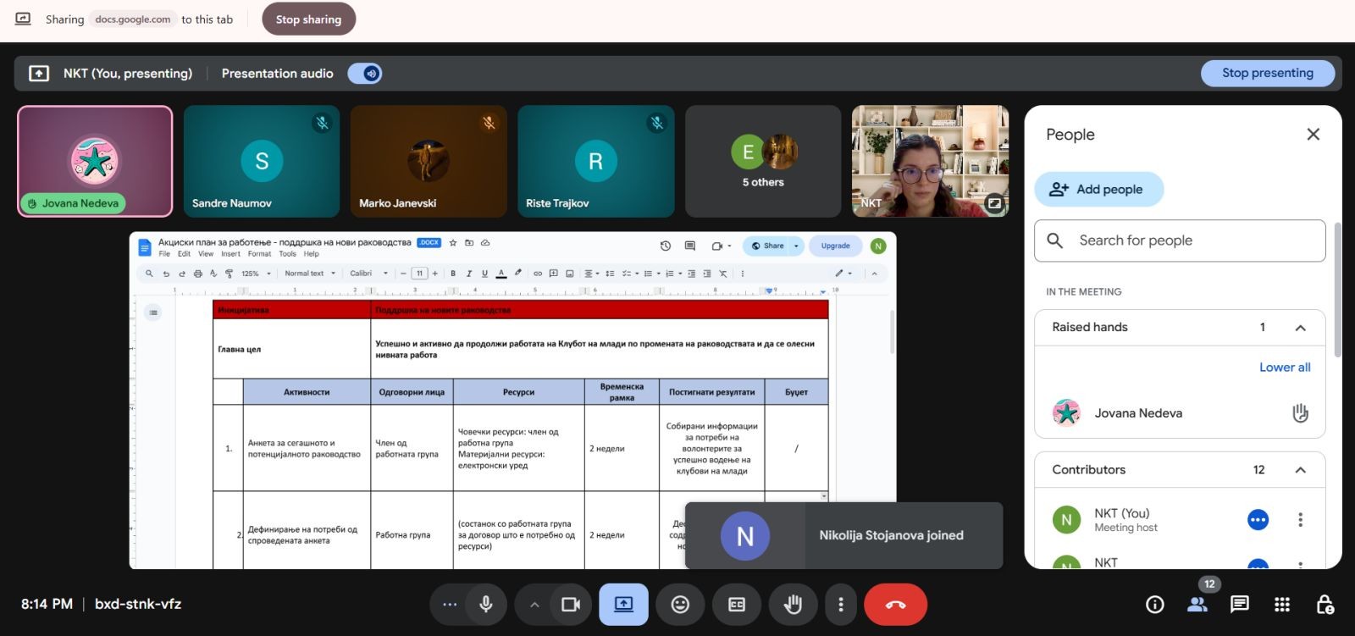Open the activities grid icon
Image resolution: width=1355 pixels, height=636 pixels.
tap(1282, 605)
